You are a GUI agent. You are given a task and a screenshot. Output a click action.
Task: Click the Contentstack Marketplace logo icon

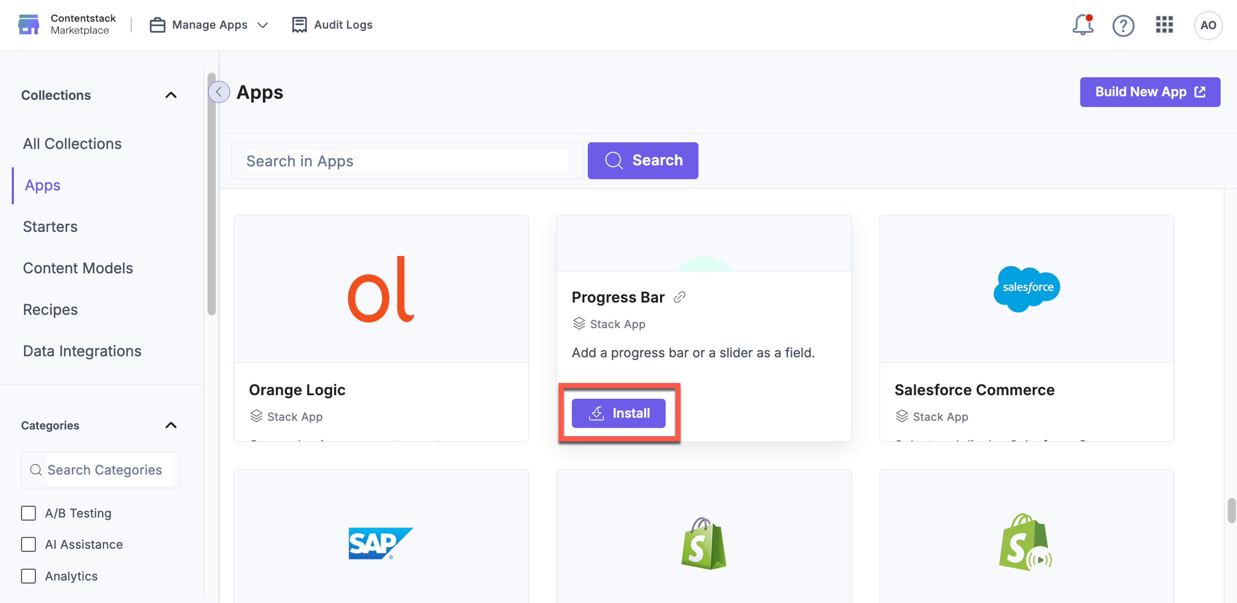pos(28,24)
